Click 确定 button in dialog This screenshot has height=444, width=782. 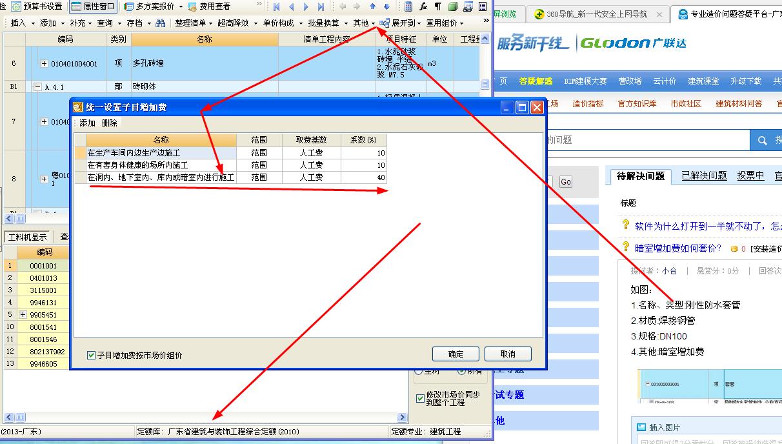(x=456, y=354)
